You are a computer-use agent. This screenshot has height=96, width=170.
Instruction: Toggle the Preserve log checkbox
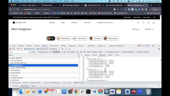pos(25,49)
